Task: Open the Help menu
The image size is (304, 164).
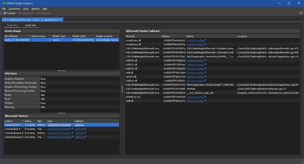Action: (45, 9)
